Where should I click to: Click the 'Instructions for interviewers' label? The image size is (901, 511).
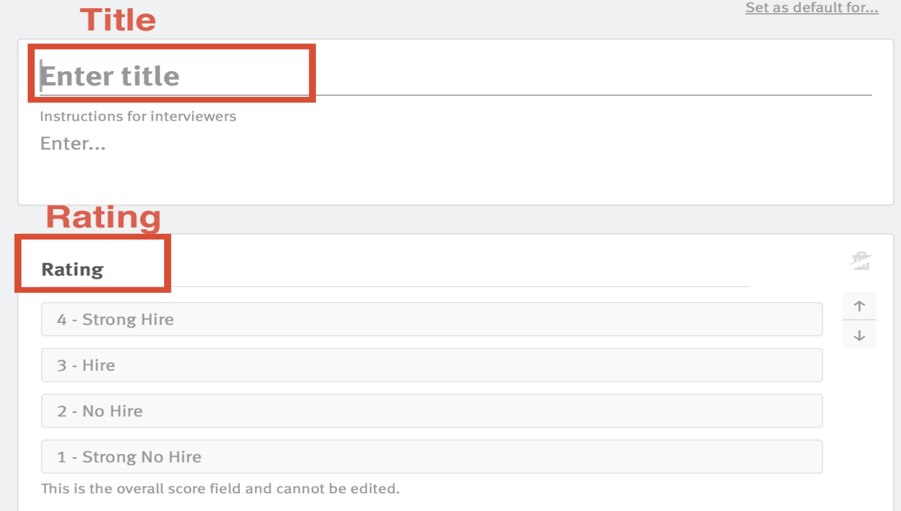click(138, 116)
